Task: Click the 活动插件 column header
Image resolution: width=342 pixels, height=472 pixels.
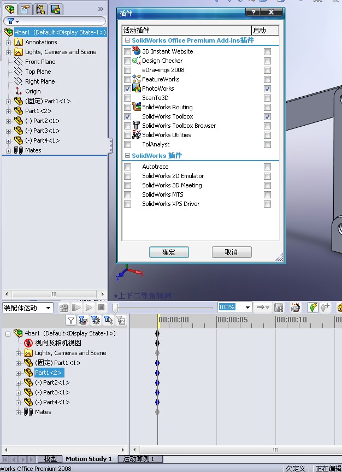Action: pos(187,31)
